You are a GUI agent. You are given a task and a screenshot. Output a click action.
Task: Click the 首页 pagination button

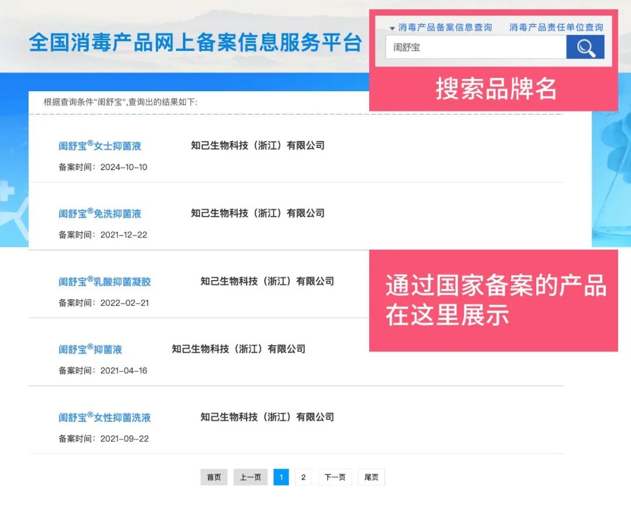(213, 477)
